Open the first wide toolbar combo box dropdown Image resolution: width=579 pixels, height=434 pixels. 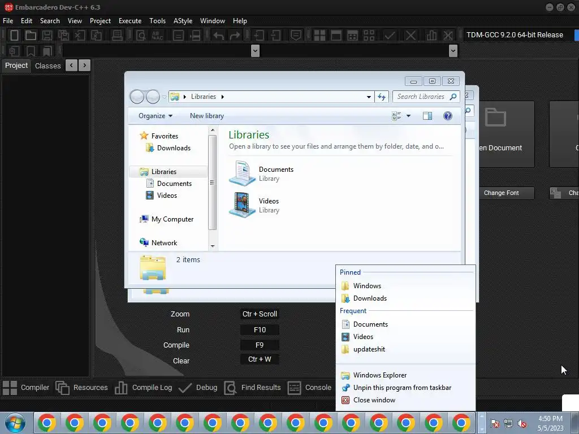(255, 50)
